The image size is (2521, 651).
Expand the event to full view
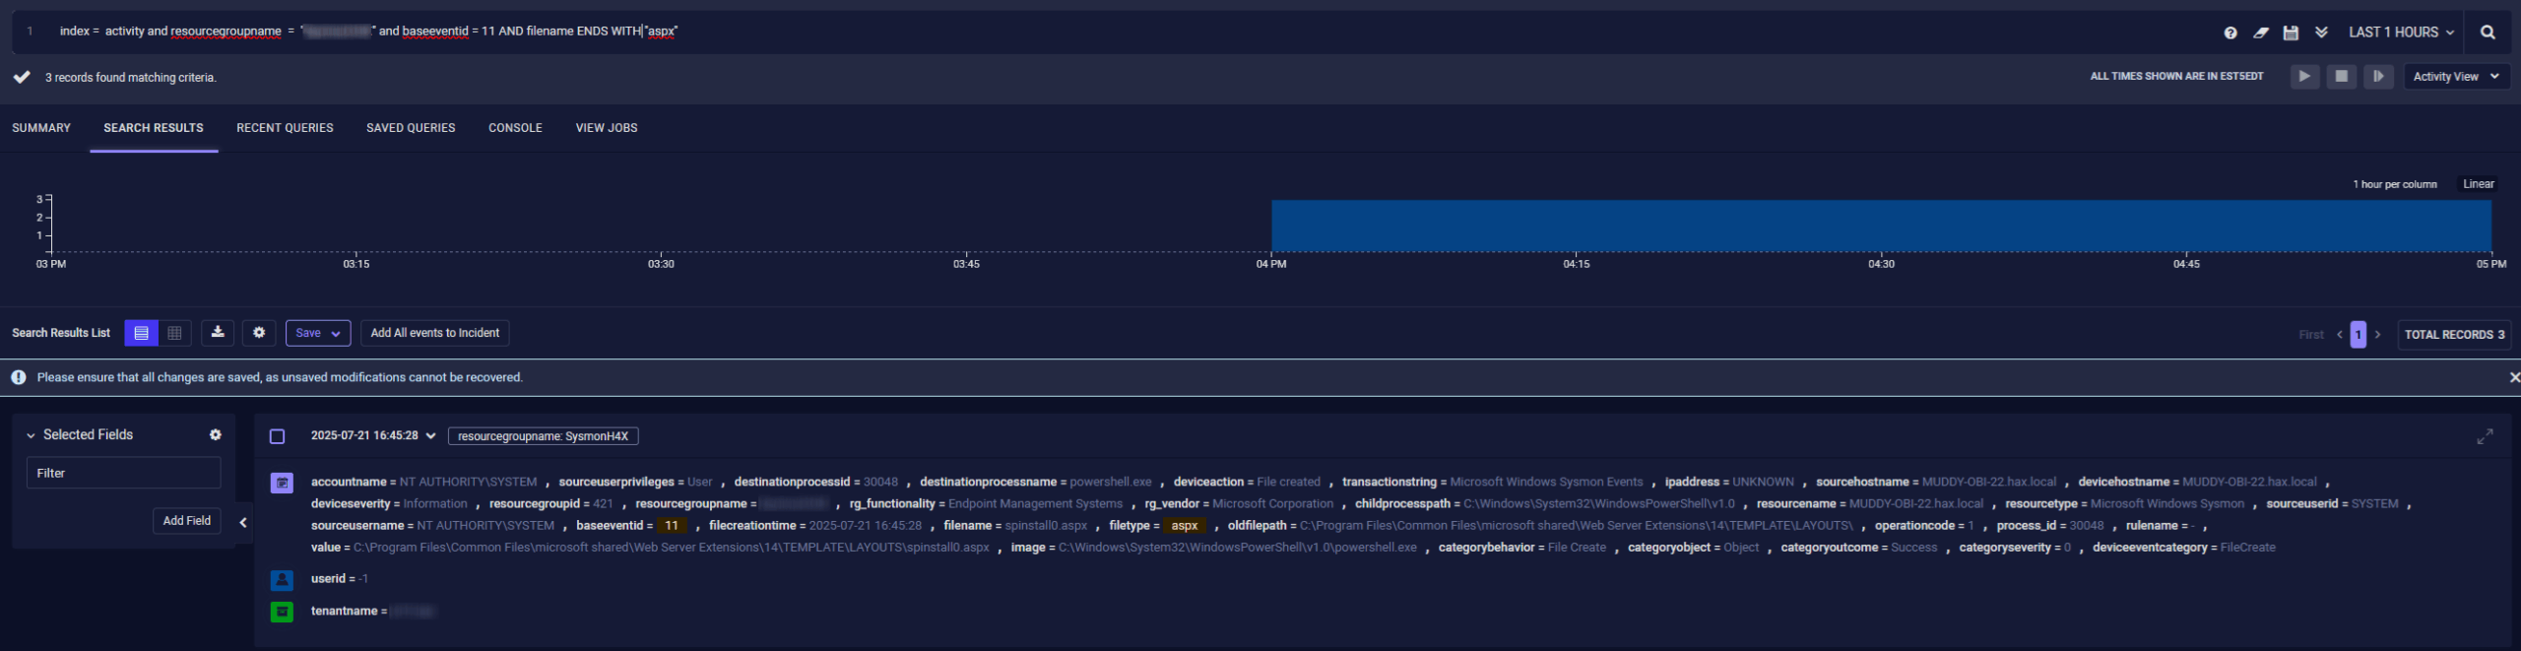2485,436
